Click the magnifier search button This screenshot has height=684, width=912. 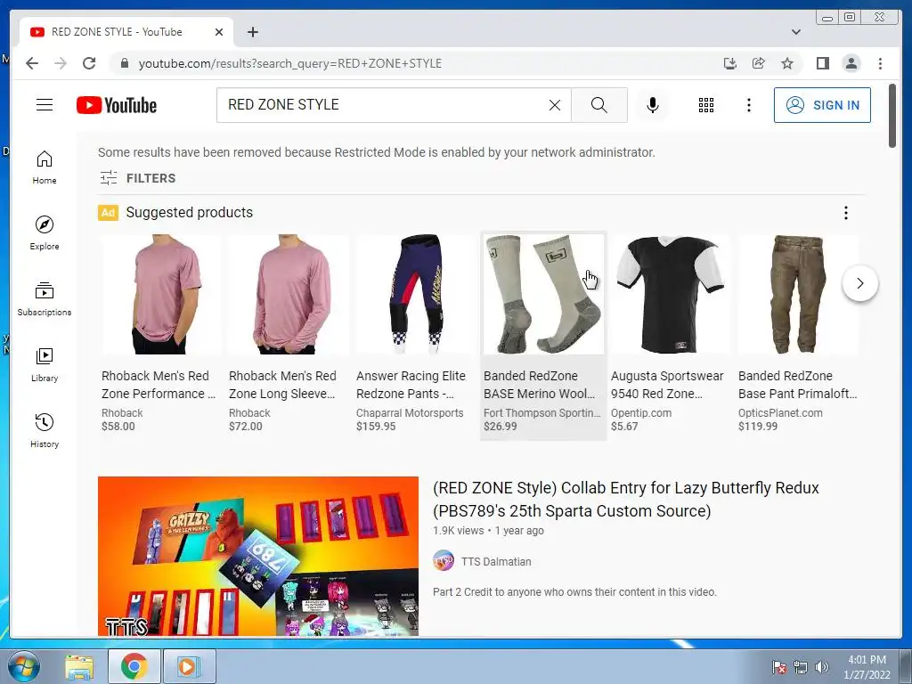coord(599,105)
